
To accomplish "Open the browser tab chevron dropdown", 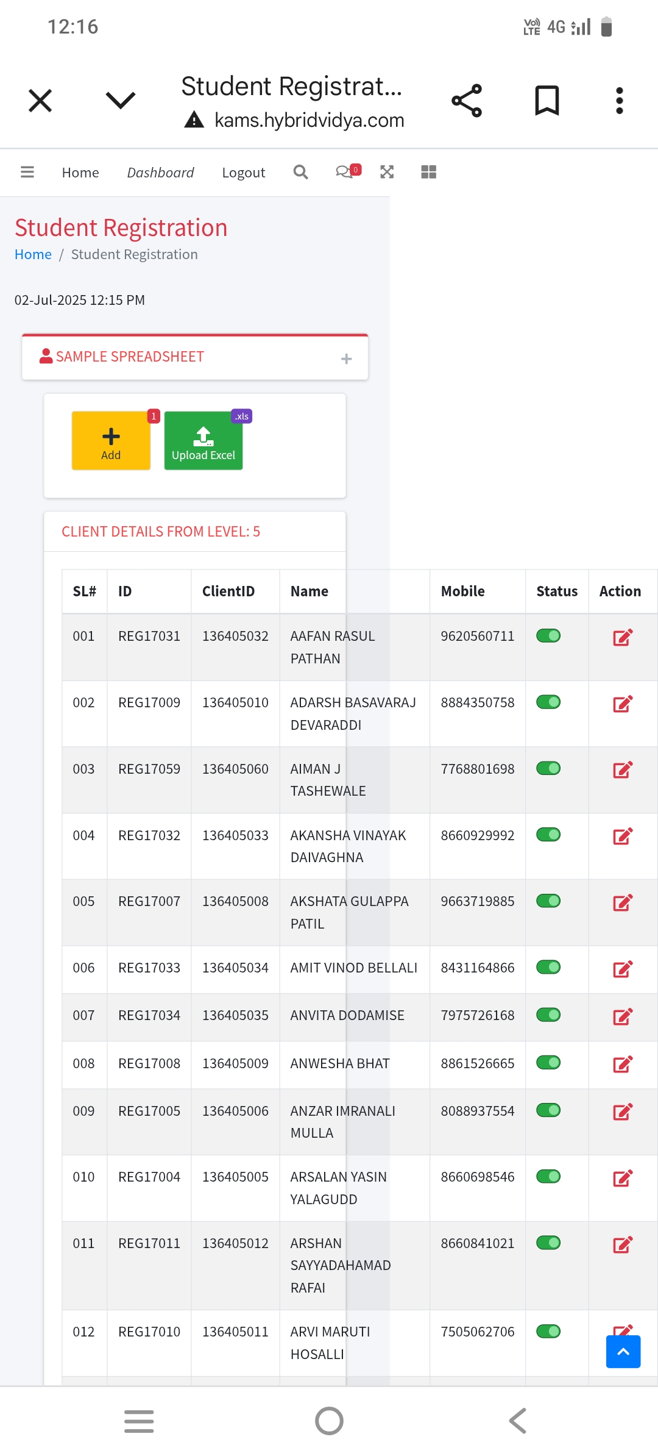I will pos(121,100).
